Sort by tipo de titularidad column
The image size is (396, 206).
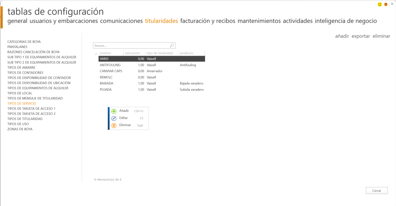click(x=160, y=53)
